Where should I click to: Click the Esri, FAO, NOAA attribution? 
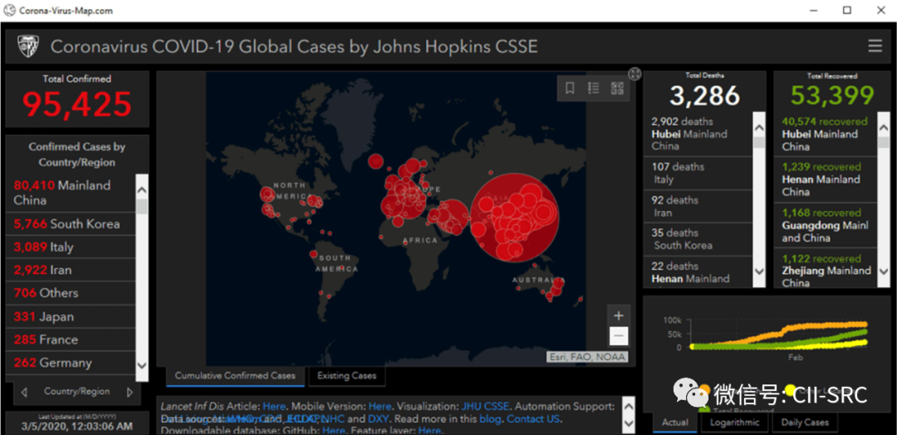tap(587, 357)
